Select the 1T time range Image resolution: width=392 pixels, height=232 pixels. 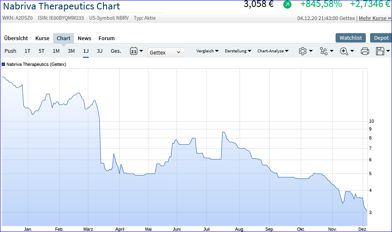click(x=27, y=51)
